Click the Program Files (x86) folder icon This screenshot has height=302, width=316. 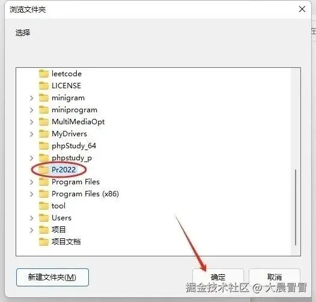[43, 194]
